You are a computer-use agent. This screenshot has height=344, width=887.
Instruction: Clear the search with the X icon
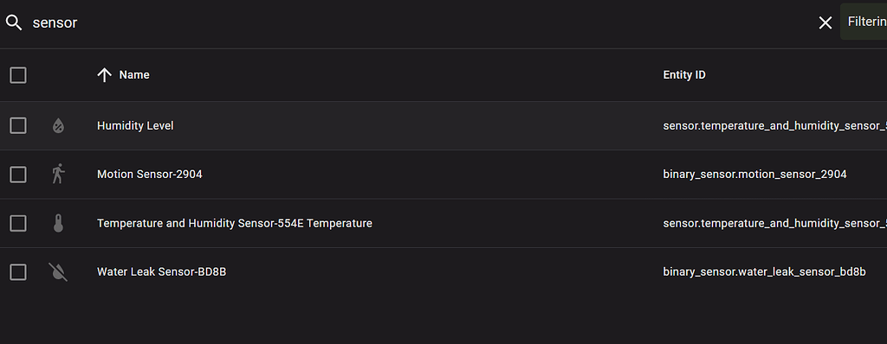(825, 22)
